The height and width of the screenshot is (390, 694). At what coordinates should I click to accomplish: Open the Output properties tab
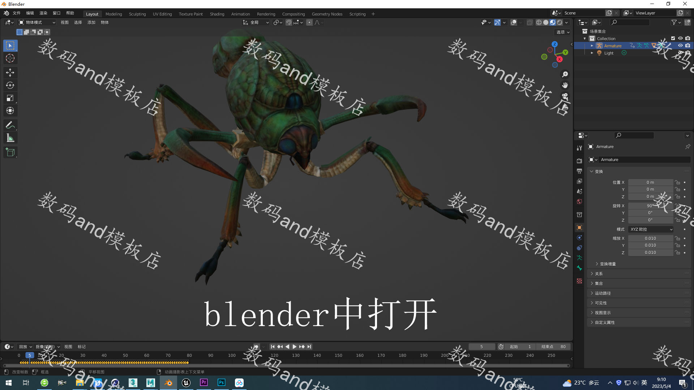(579, 171)
